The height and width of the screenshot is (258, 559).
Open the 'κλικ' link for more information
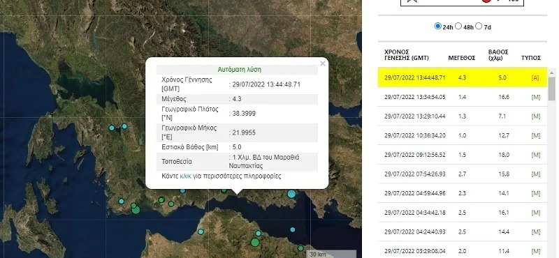[x=185, y=176]
